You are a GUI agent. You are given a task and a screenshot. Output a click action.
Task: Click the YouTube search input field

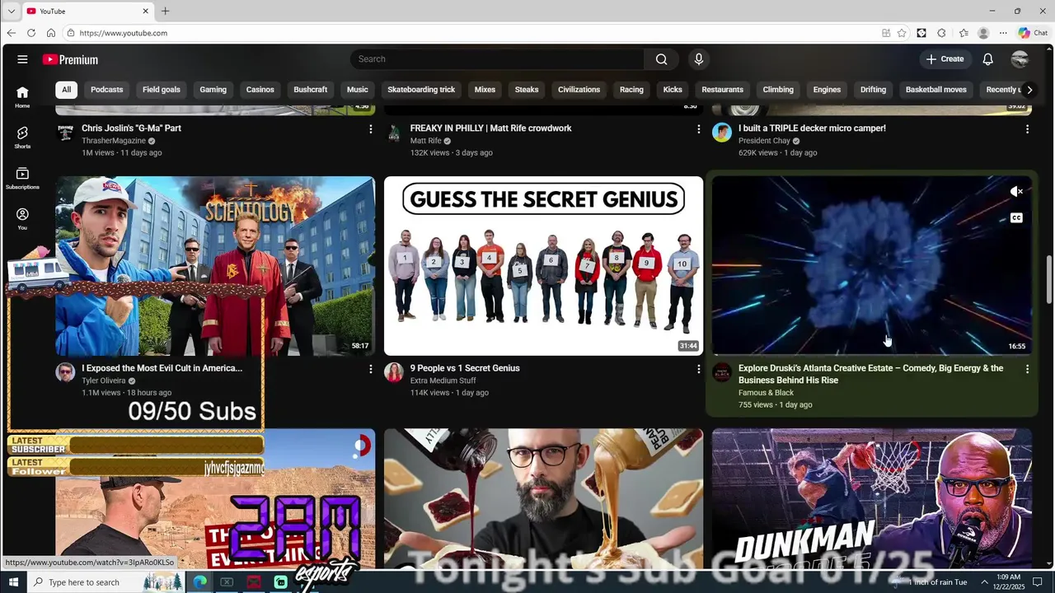tap(497, 59)
